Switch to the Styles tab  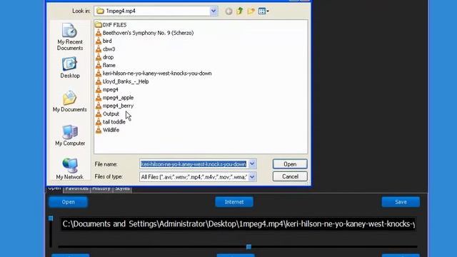122,188
